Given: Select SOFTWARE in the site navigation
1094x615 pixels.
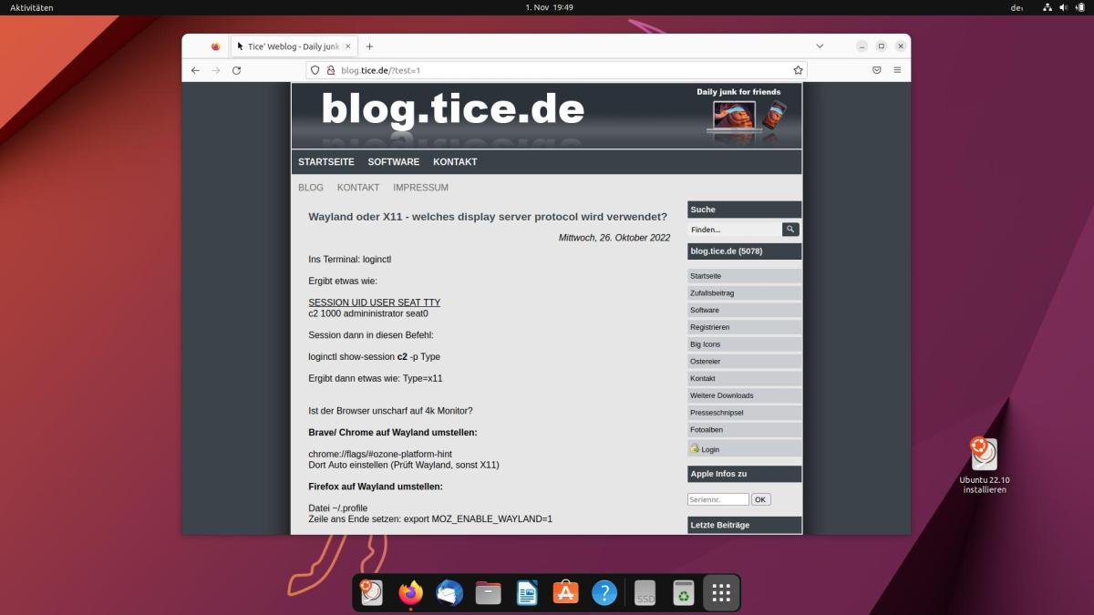Looking at the screenshot, I should tap(393, 162).
